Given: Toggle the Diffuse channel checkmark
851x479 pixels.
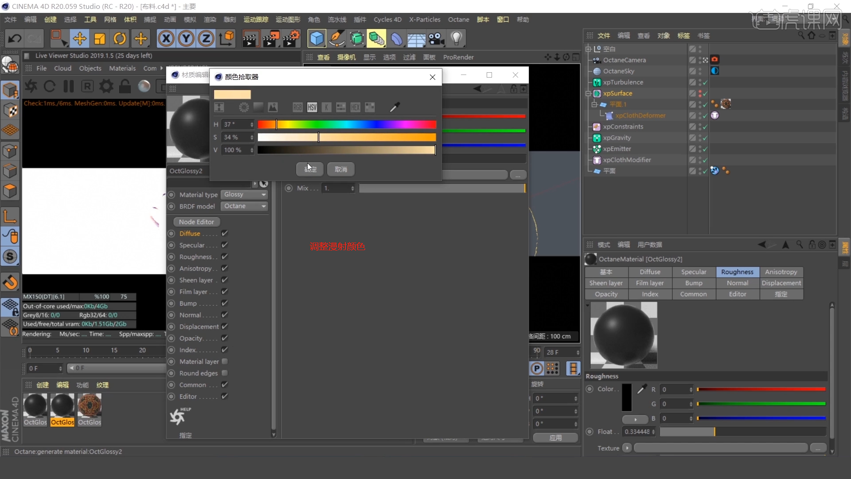Looking at the screenshot, I should pyautogui.click(x=225, y=233).
